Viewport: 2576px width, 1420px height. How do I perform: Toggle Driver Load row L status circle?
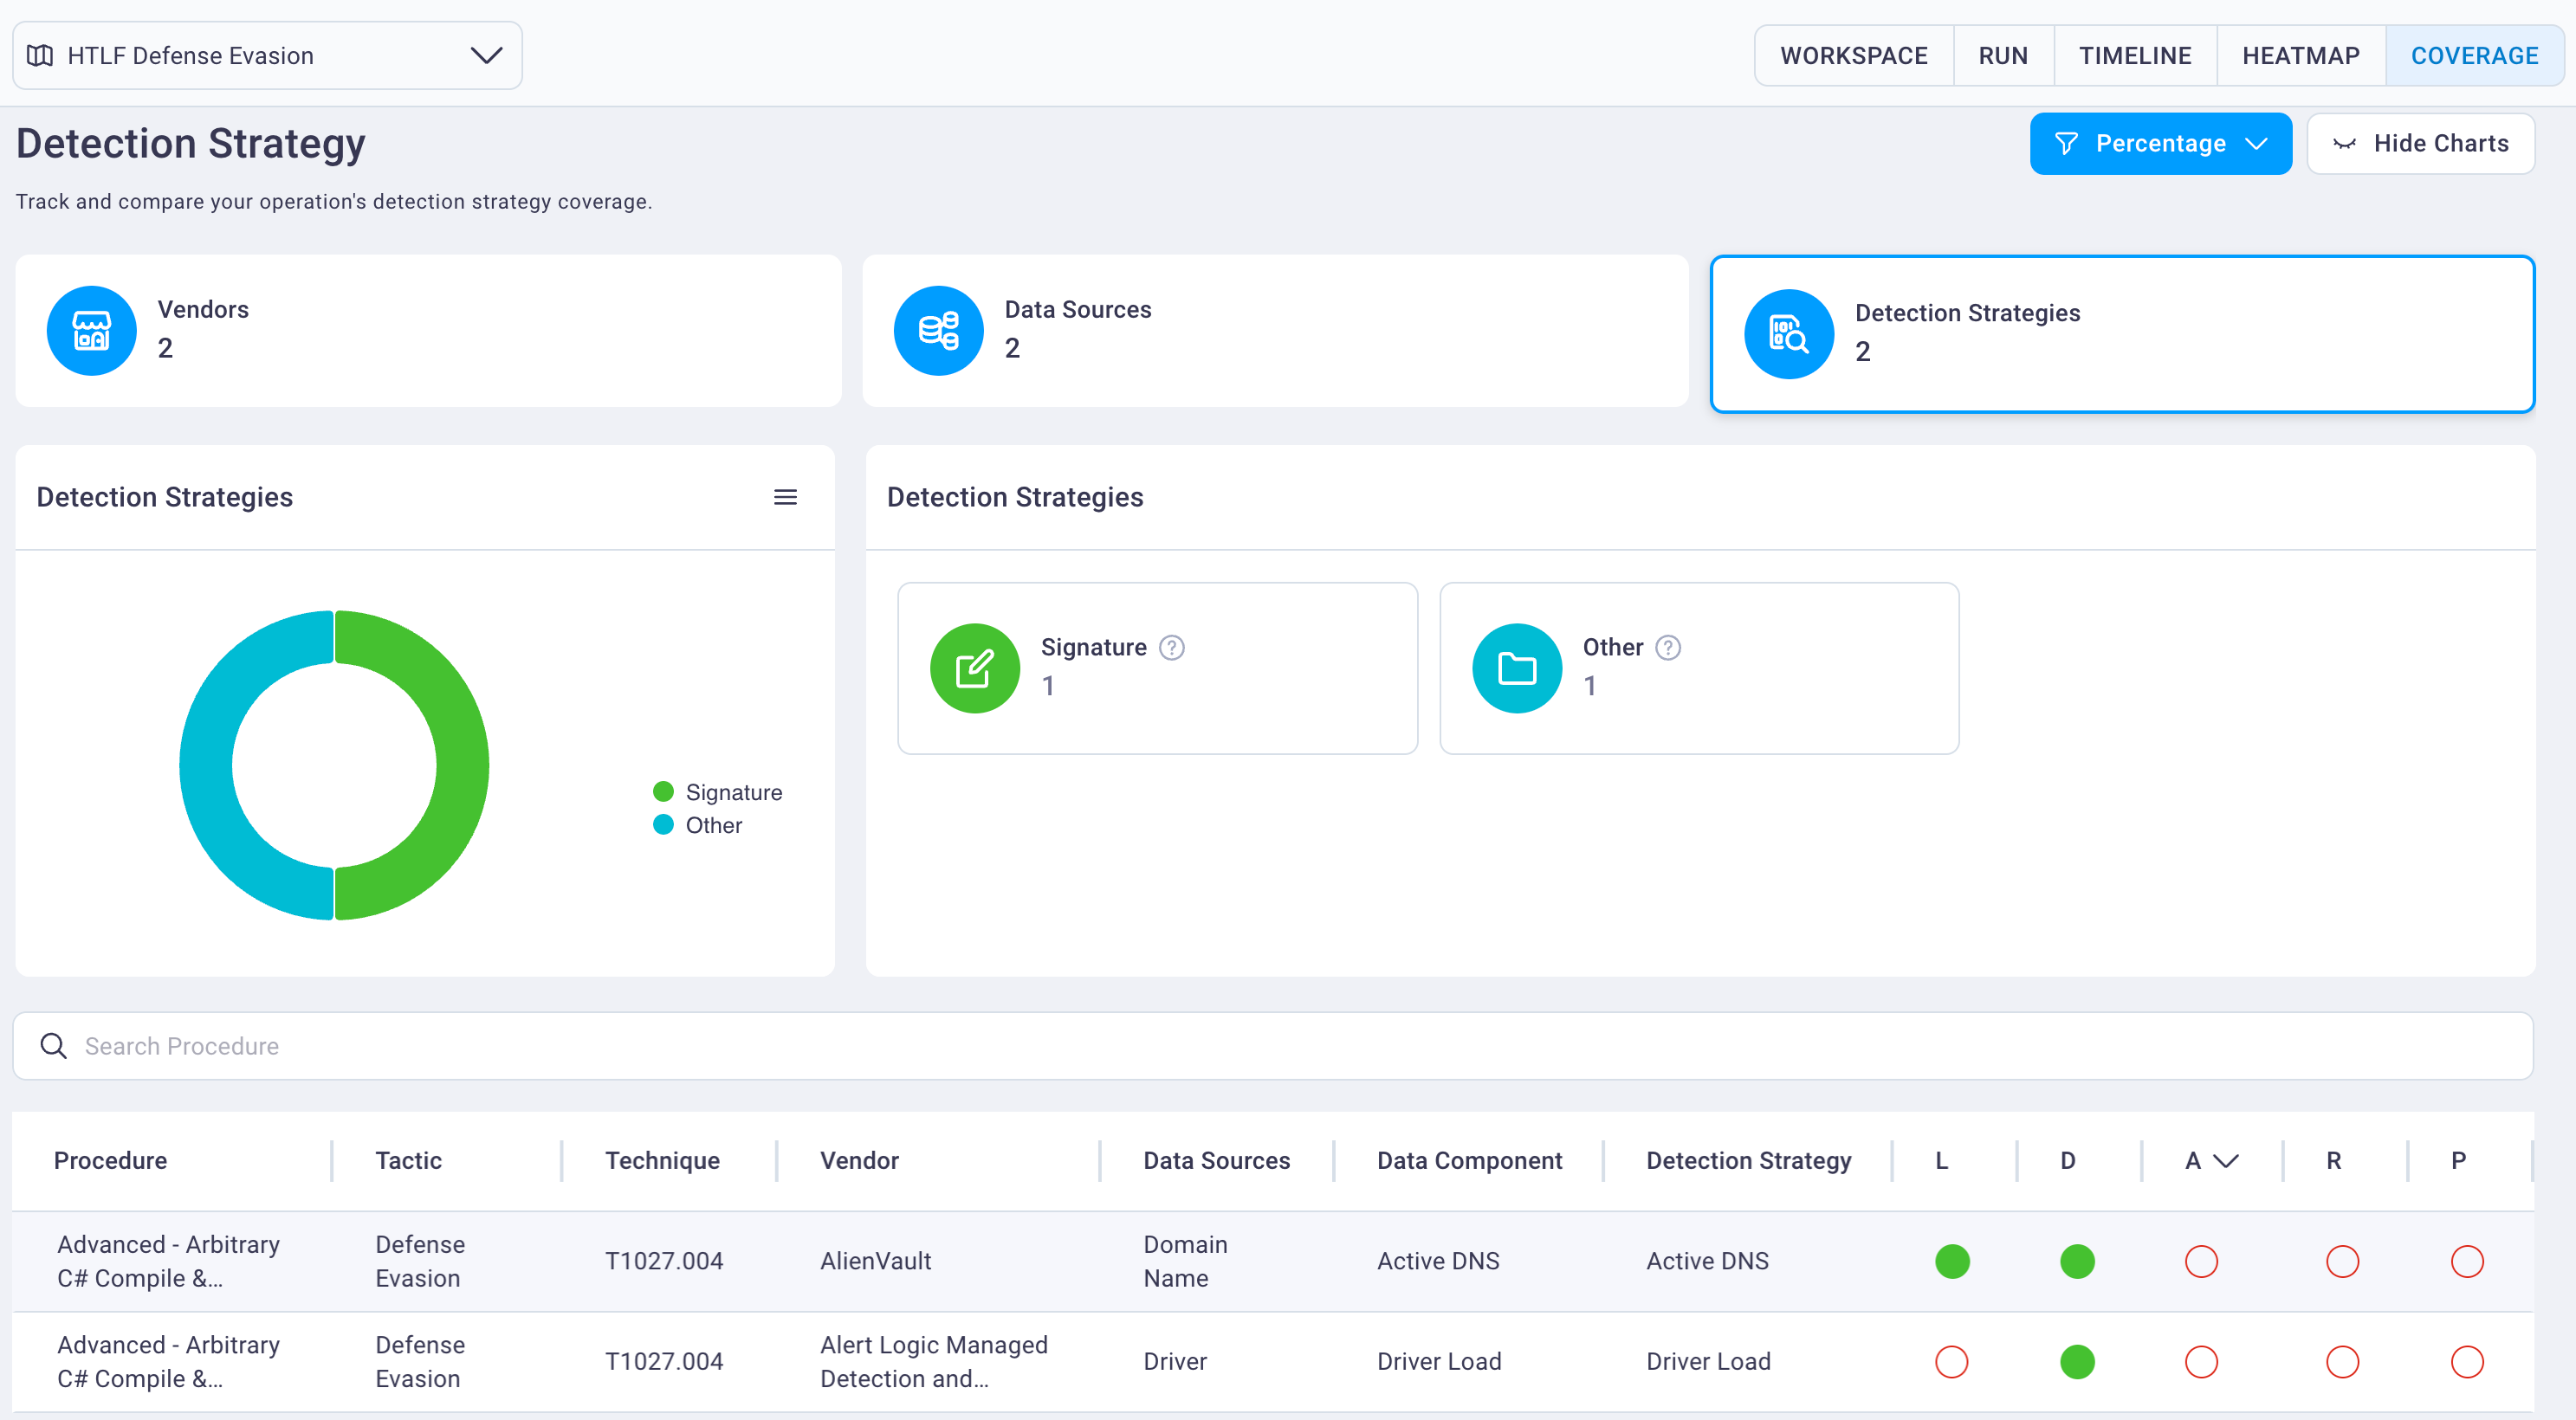1951,1361
